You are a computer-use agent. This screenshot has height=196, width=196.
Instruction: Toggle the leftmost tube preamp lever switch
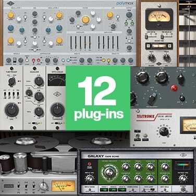(5, 95)
